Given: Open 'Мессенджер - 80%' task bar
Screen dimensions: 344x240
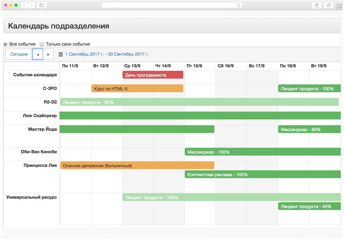Looking at the screenshot, I should click(x=310, y=129).
